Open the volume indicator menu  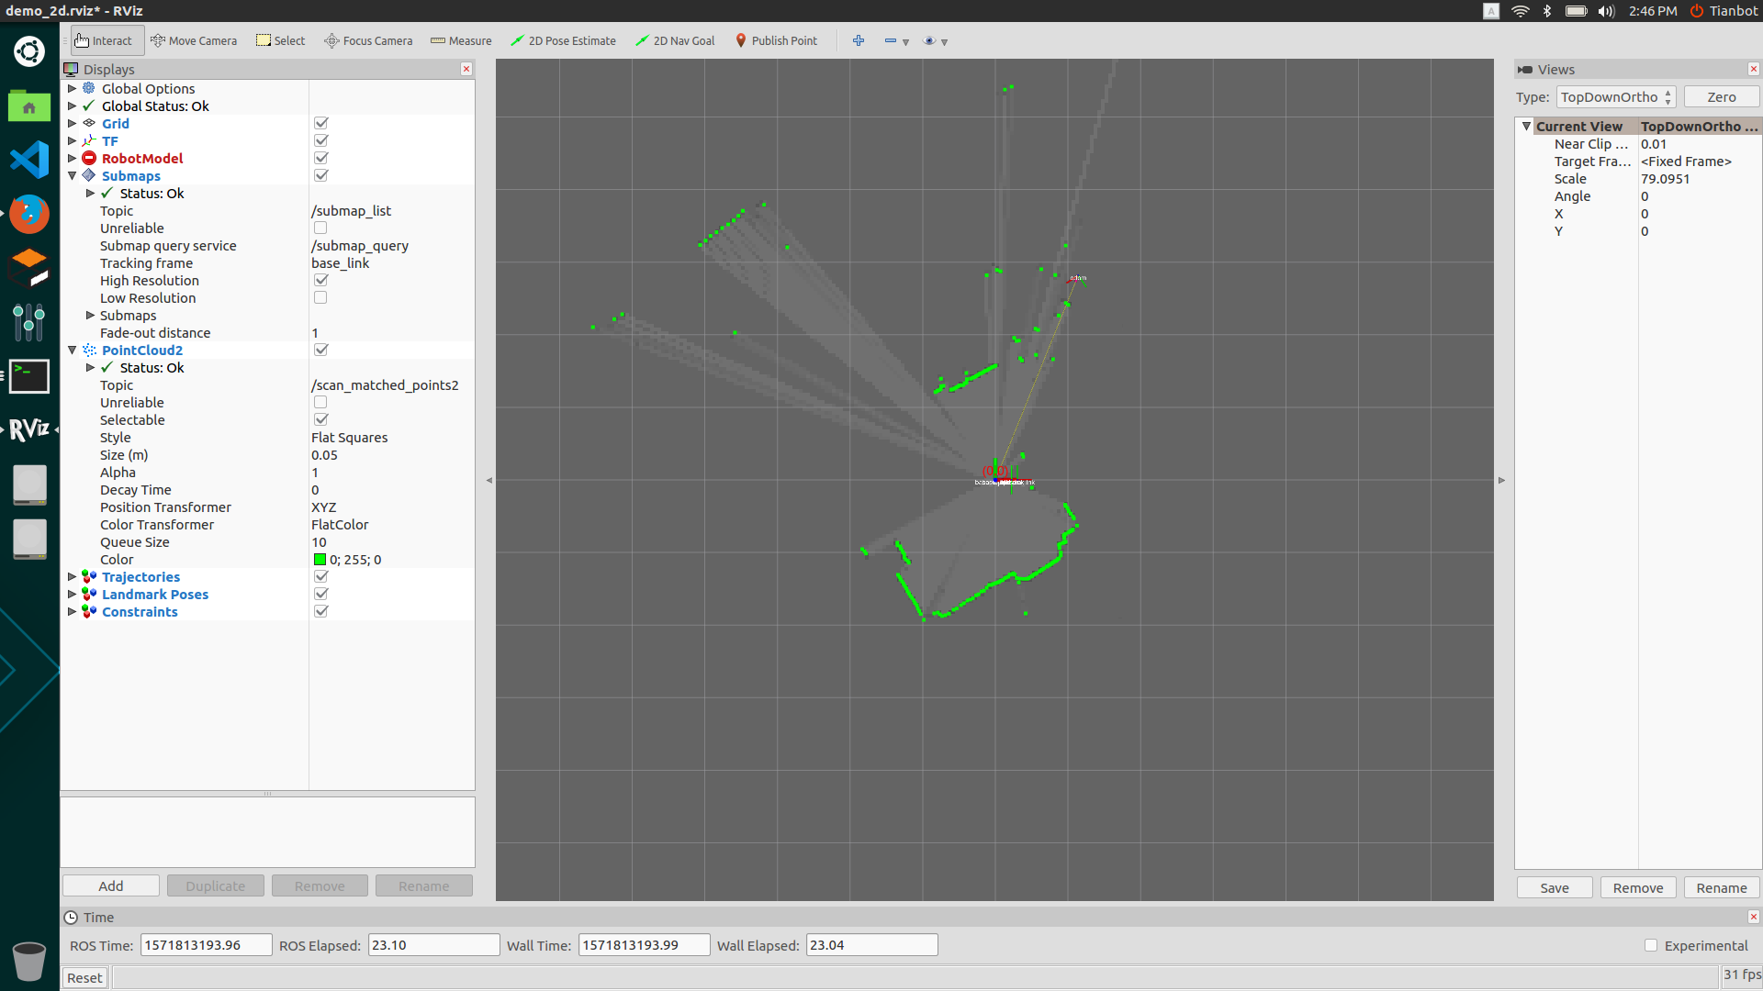[x=1606, y=11]
